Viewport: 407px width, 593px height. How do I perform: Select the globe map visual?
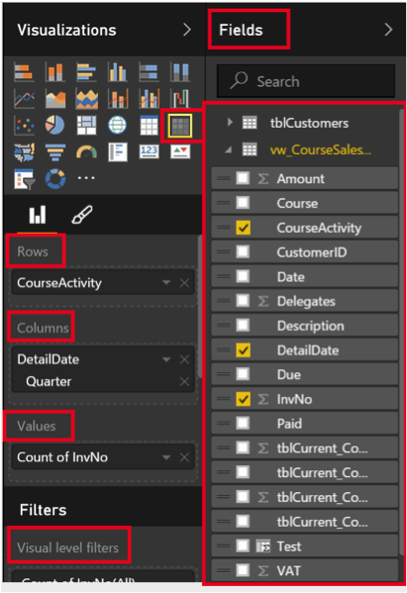pyautogui.click(x=118, y=125)
